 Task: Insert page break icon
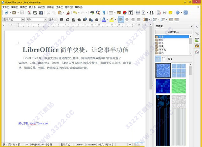(138, 12)
